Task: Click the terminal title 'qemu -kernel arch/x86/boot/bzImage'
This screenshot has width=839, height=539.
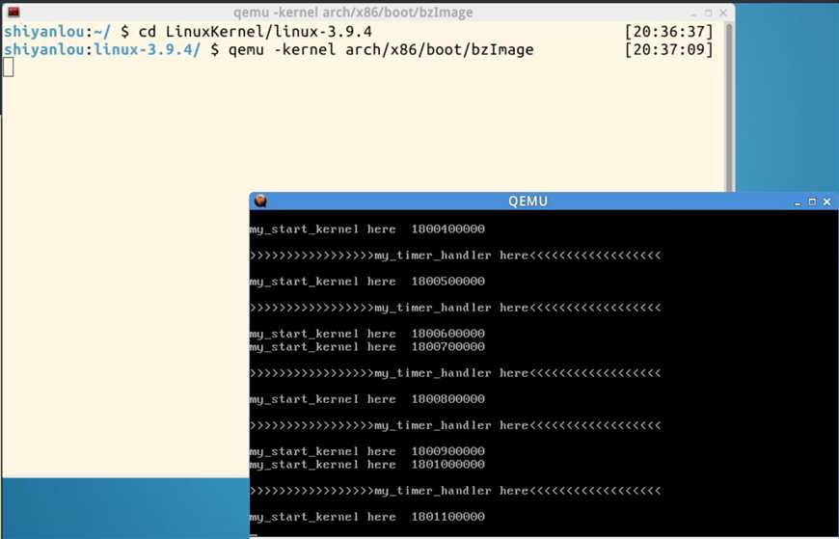Action: point(353,13)
